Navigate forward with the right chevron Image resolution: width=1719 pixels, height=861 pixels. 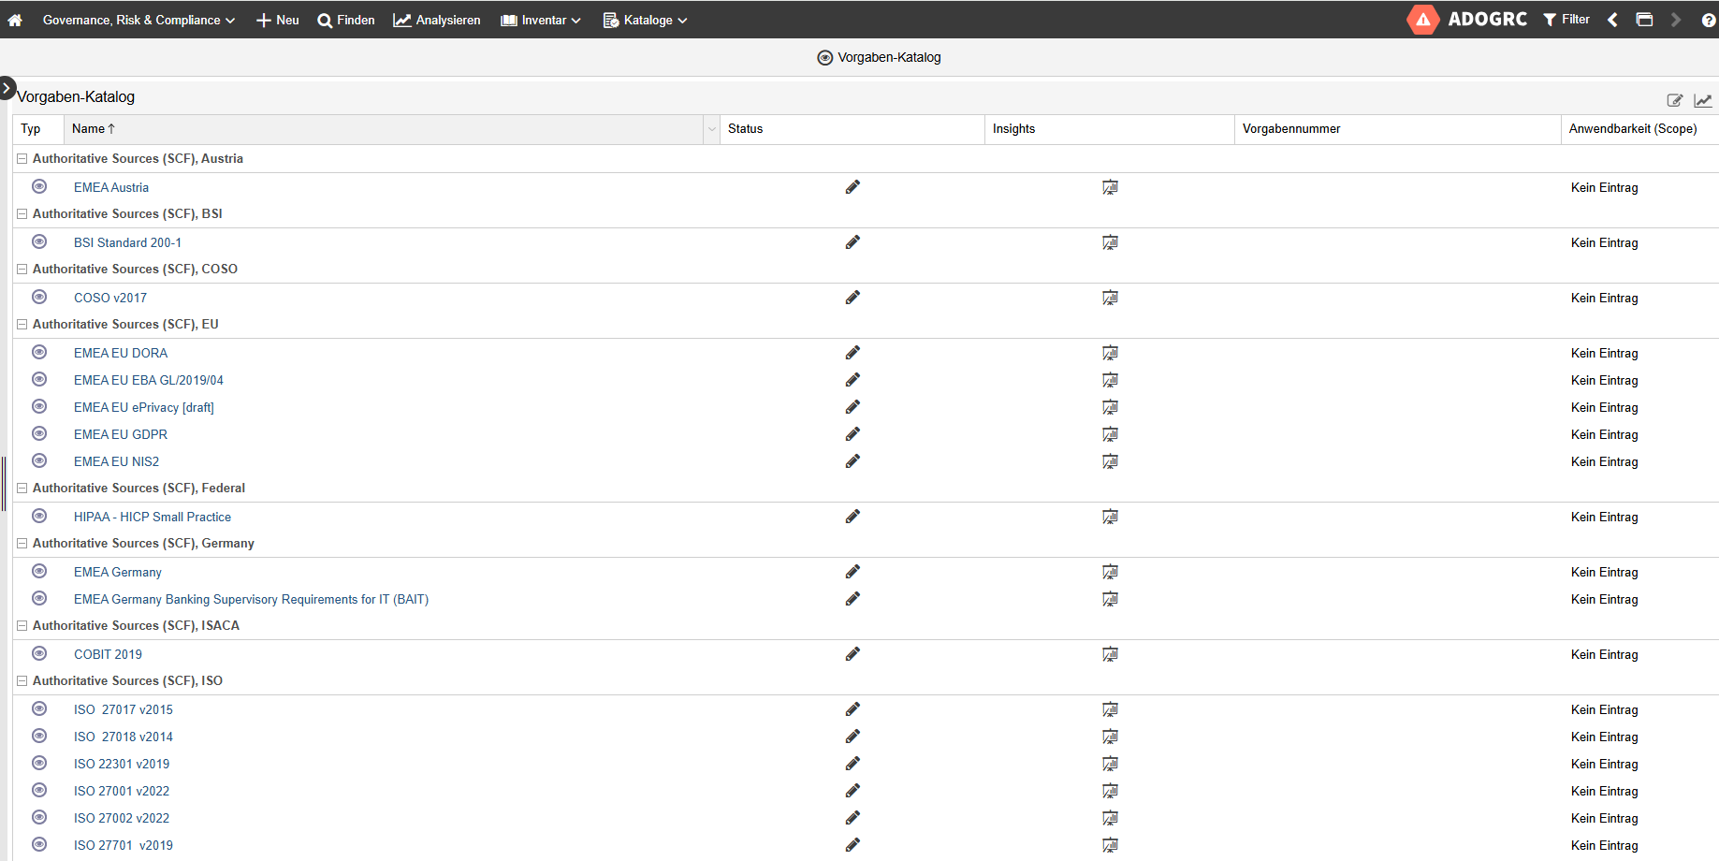[1676, 20]
